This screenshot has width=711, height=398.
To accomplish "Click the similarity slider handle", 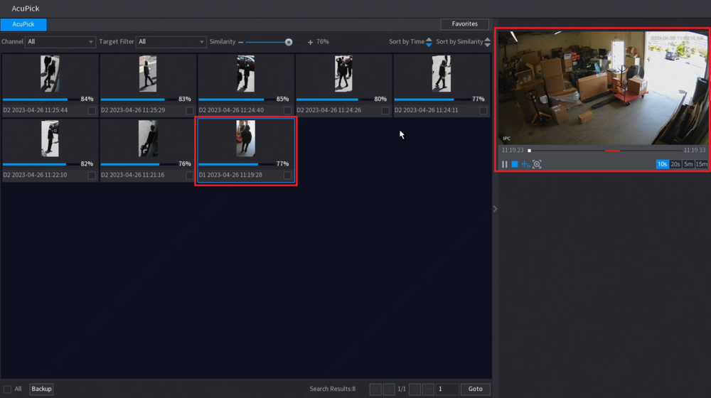I will 289,42.
